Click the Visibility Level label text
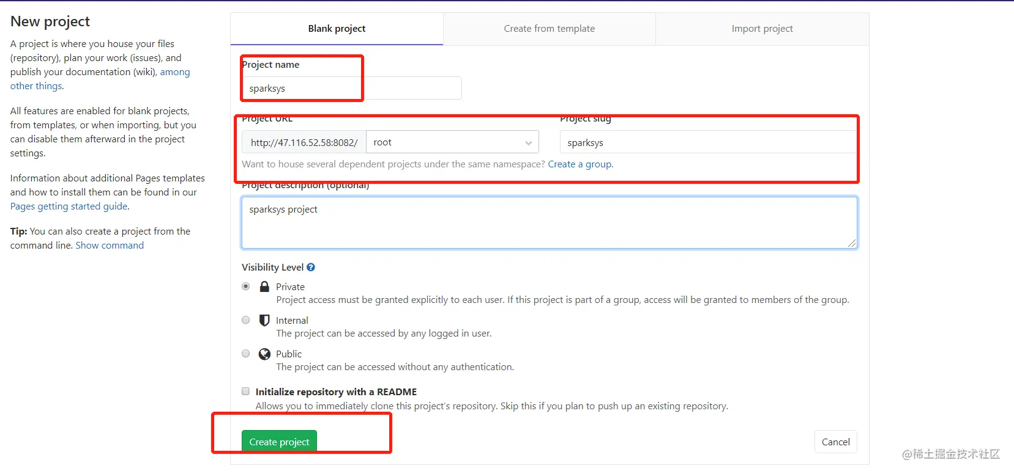This screenshot has height=474, width=1014. [x=272, y=267]
